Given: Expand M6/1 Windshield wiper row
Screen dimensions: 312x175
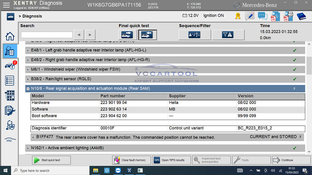Looking at the screenshot, I should coord(28,70).
